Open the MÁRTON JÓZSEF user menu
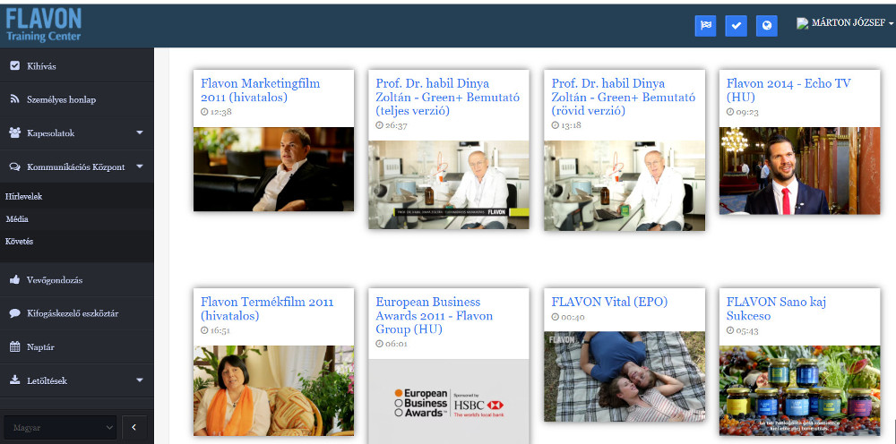This screenshot has width=896, height=444. point(845,23)
